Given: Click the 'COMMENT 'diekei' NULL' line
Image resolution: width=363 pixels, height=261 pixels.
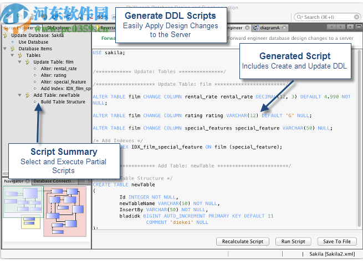Looking at the screenshot, I should coord(177,222).
